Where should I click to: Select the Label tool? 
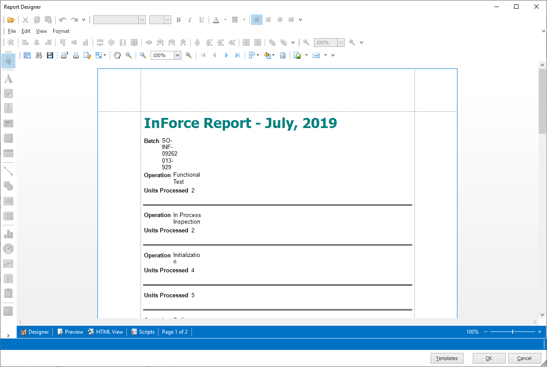pos(8,78)
